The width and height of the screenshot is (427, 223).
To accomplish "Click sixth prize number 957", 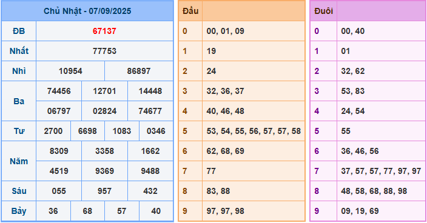I will coord(104,191).
